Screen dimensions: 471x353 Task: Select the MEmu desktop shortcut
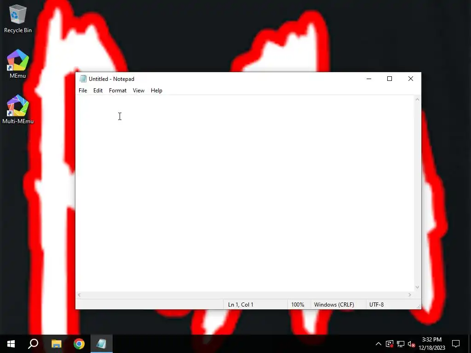(x=18, y=64)
